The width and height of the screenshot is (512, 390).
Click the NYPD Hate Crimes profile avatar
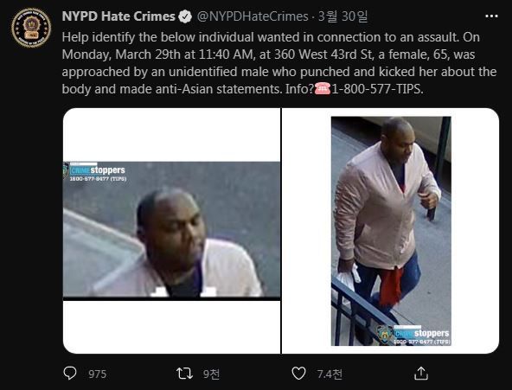click(31, 28)
